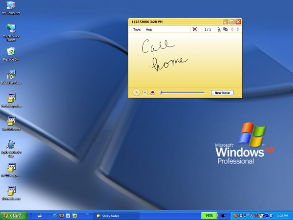This screenshot has width=293, height=220.
Task: Expand the quick launch overflow chevron
Action: point(87,214)
